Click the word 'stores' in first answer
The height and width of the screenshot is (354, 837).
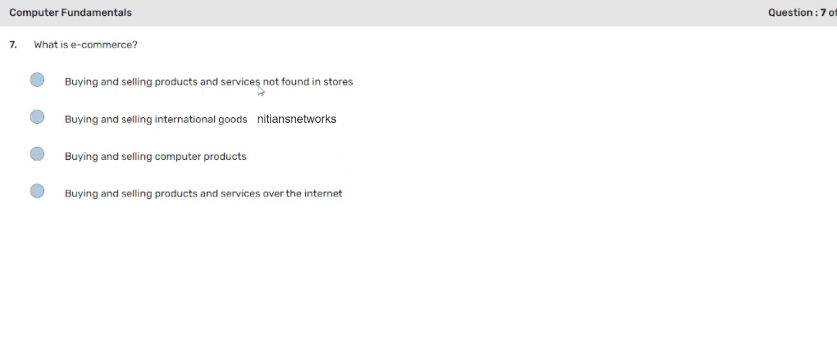pyautogui.click(x=338, y=82)
